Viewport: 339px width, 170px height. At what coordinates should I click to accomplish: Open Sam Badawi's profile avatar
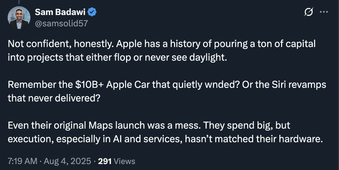click(x=19, y=18)
